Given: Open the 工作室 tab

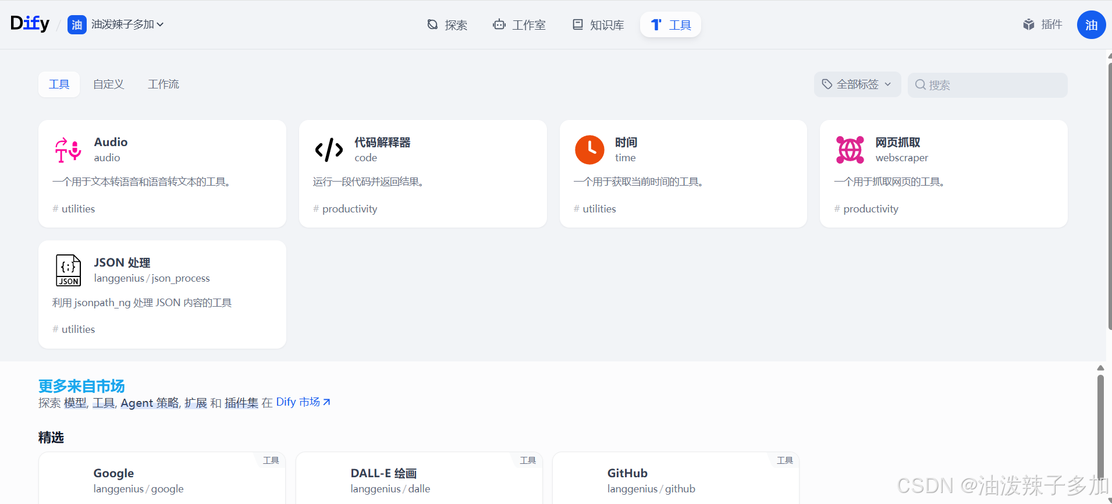Looking at the screenshot, I should 519,24.
